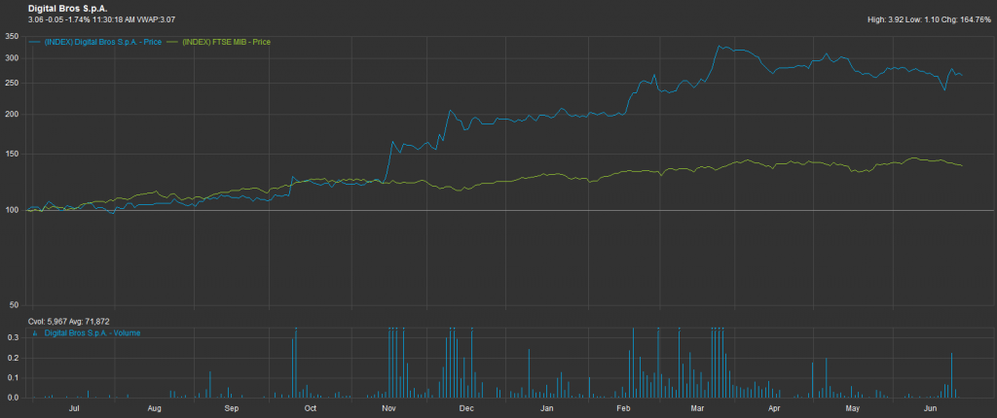Click the High 3.92 Low 1.10 Chg summary
Image resolution: width=997 pixels, height=418 pixels.
929,19
